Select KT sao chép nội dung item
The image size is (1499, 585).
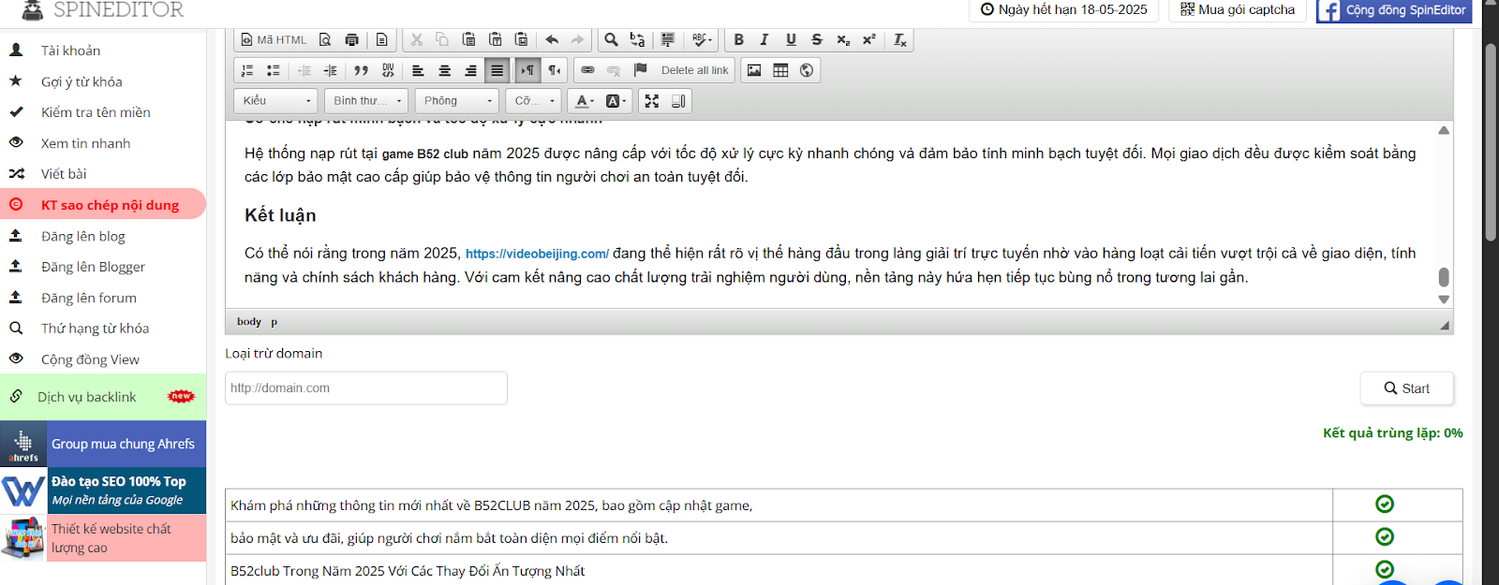(x=103, y=205)
